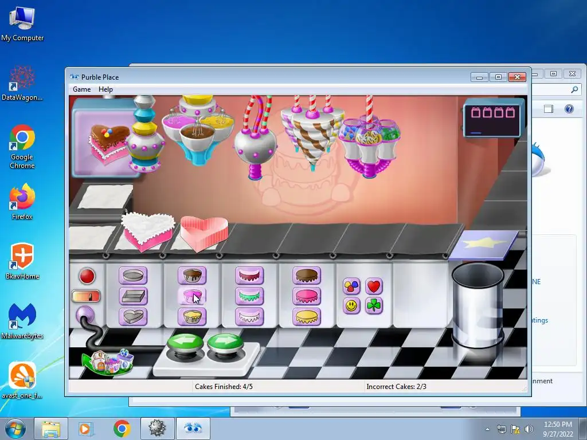Switch to Purble Place taskbar button
This screenshot has width=587, height=440.
193,429
